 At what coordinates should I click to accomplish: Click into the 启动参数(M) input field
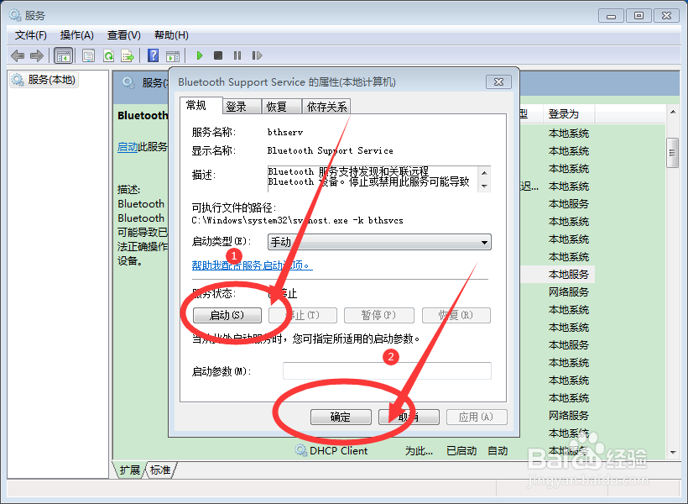(387, 370)
